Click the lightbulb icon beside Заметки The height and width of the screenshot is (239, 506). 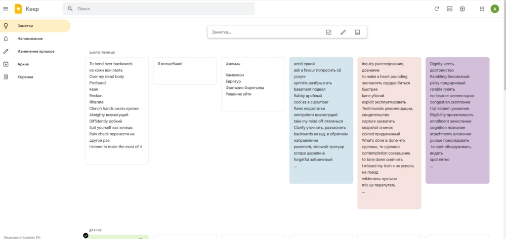[5, 26]
